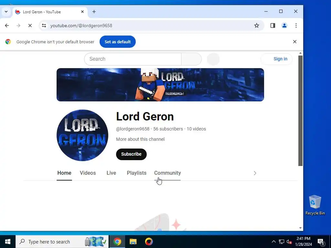Maximize the Chrome window
Image resolution: width=331 pixels, height=248 pixels.
(281, 11)
